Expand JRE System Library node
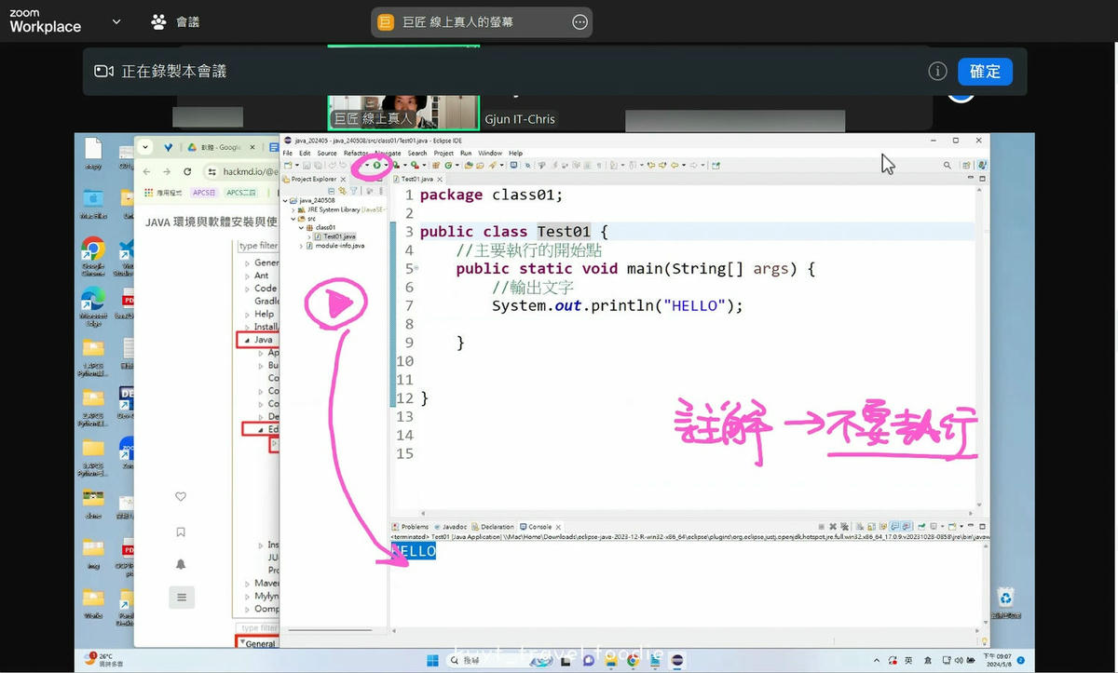 pos(293,209)
